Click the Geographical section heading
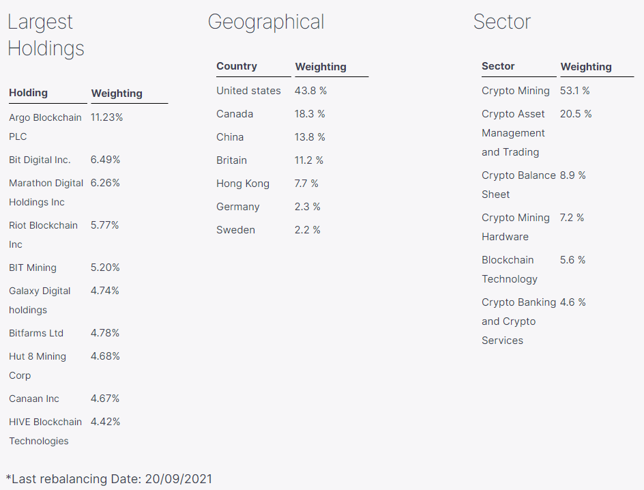Viewport: 644px width, 490px height. 266,22
